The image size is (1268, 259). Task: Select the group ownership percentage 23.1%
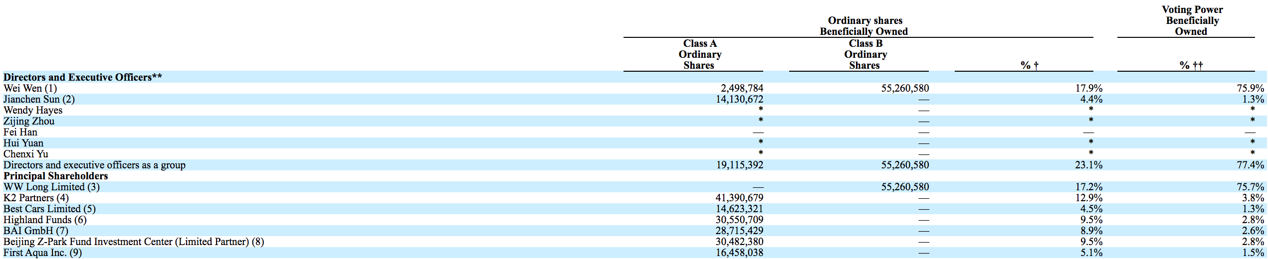[x=1088, y=165]
